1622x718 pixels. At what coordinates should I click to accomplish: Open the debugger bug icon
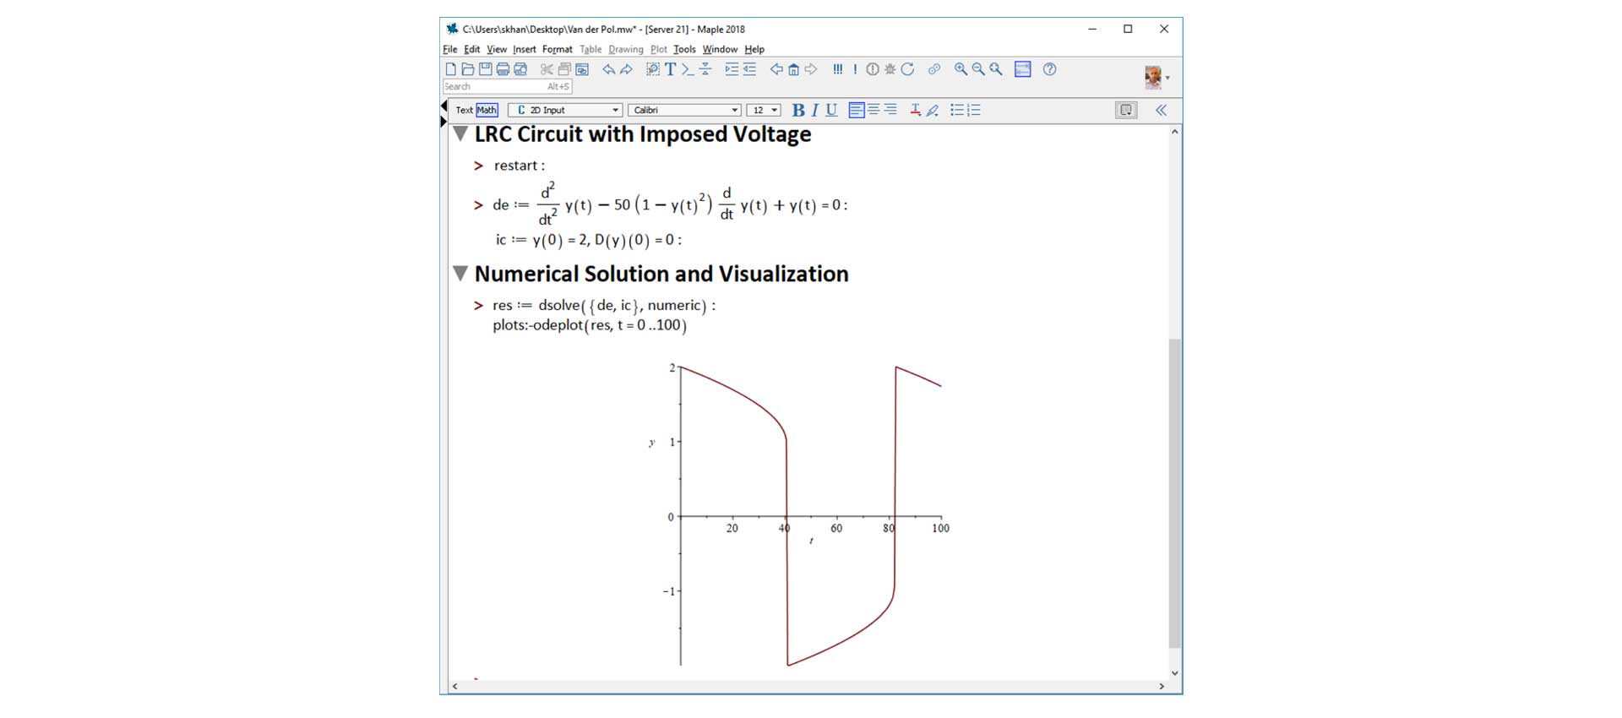coord(890,69)
